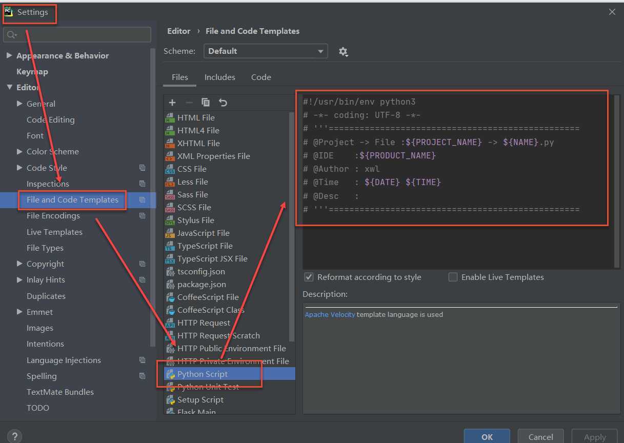
Task: Select the HTML4 File template icon
Action: click(x=170, y=131)
